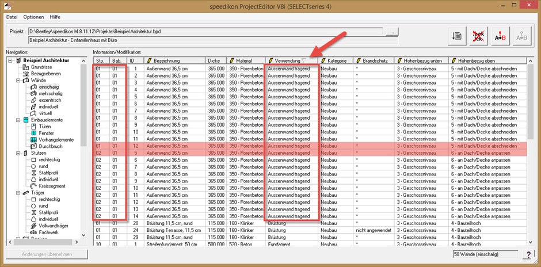Viewport: 541px width, 267px height.
Task: Click the Durchbruch icon
Action: [x=33, y=146]
